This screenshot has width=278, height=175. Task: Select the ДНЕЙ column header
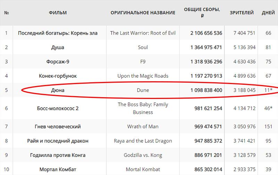point(268,13)
